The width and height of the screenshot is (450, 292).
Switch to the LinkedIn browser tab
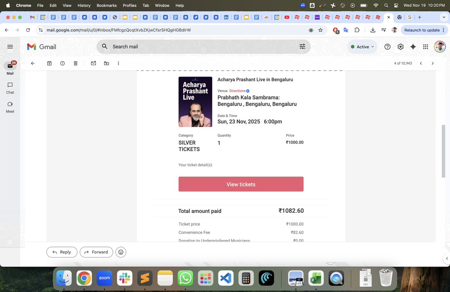pyautogui.click(x=226, y=17)
